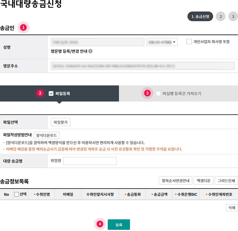Click the pink step 2 marker beside 파일등록

pyautogui.click(x=40, y=93)
